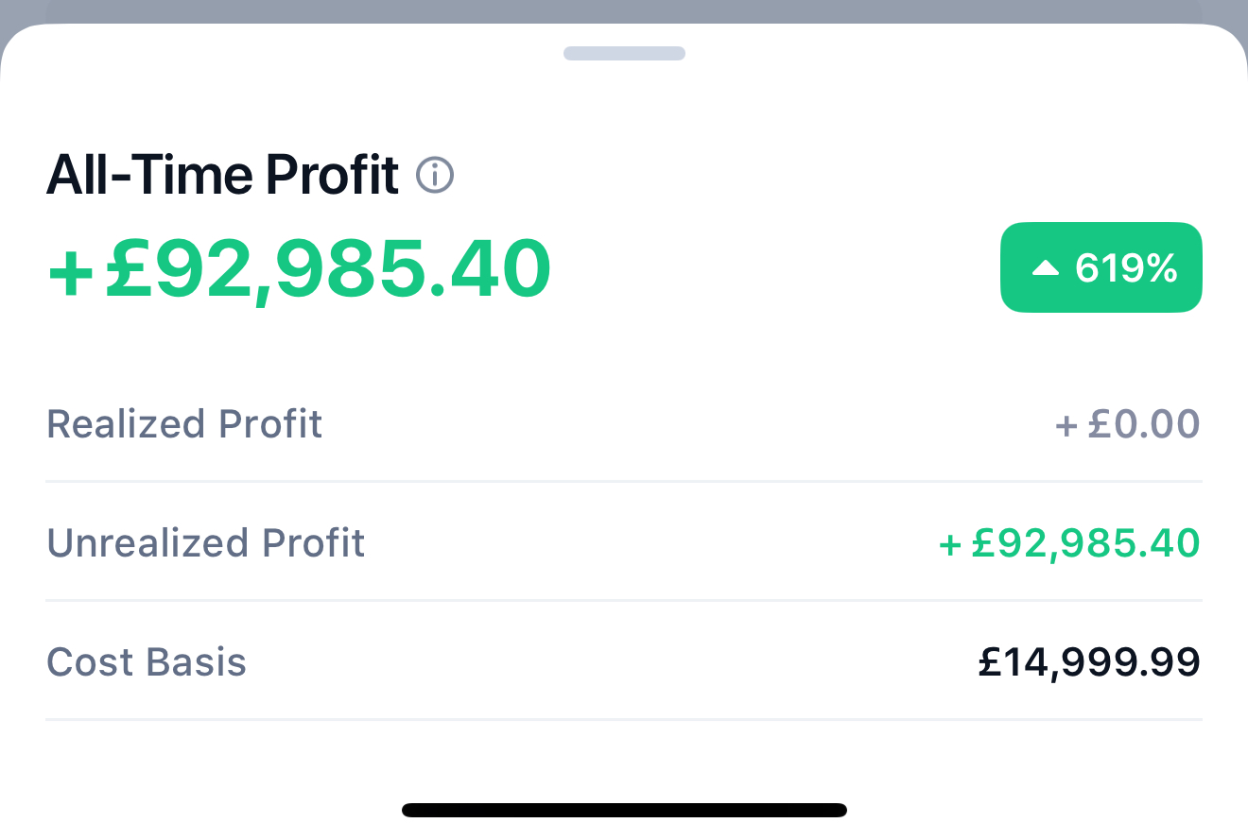Select the £14,999.99 cost basis value
This screenshot has width=1248, height=840.
1089,662
